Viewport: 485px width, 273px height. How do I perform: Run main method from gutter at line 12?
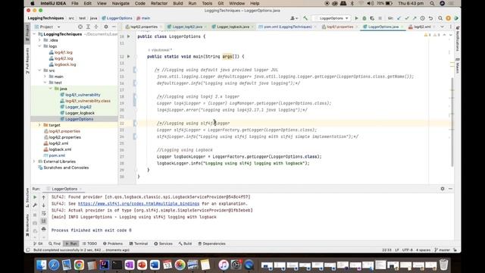click(129, 56)
